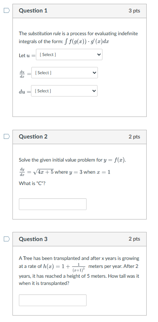The width and height of the screenshot is (158, 322).
Task: Flag Question 3 for review
Action: (x=7, y=239)
